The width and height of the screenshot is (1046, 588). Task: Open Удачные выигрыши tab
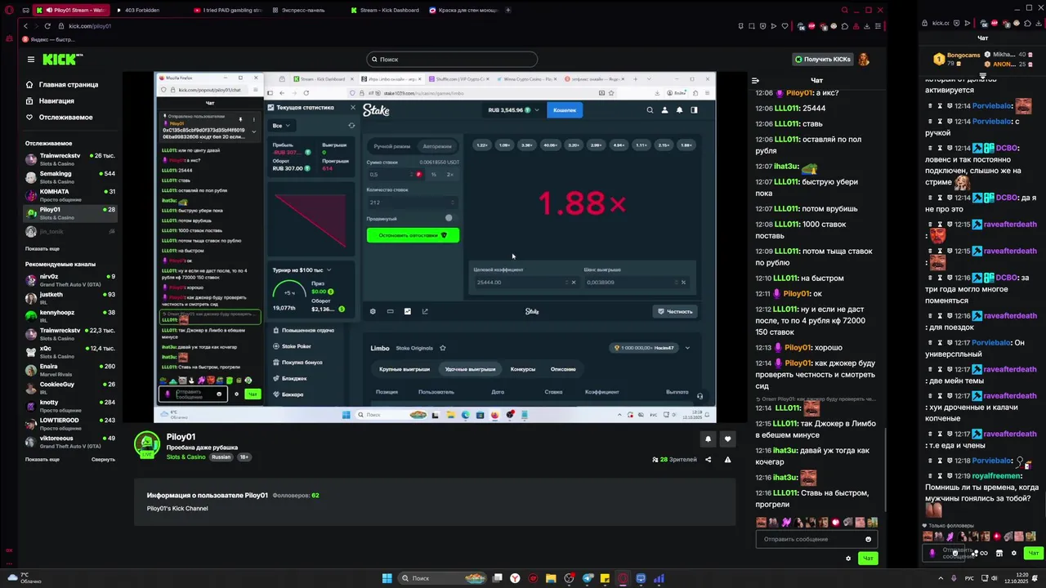point(470,369)
